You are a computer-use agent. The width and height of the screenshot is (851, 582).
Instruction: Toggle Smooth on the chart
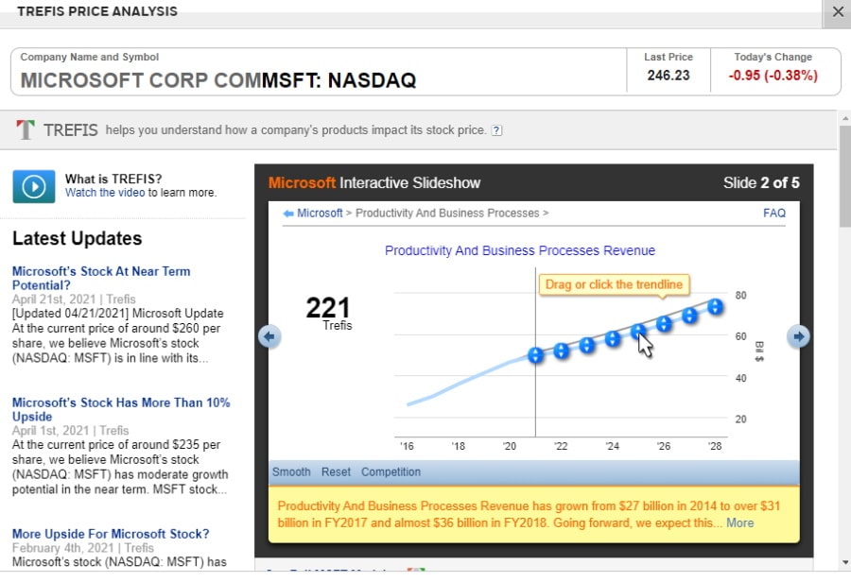(291, 471)
